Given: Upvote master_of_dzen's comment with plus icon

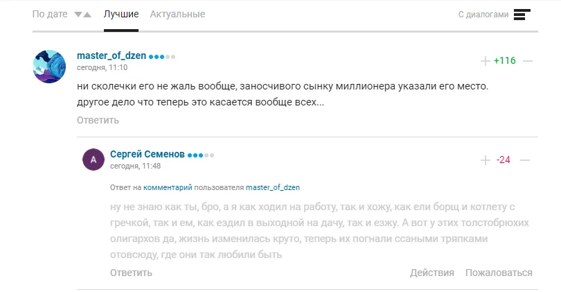Looking at the screenshot, I should [485, 61].
